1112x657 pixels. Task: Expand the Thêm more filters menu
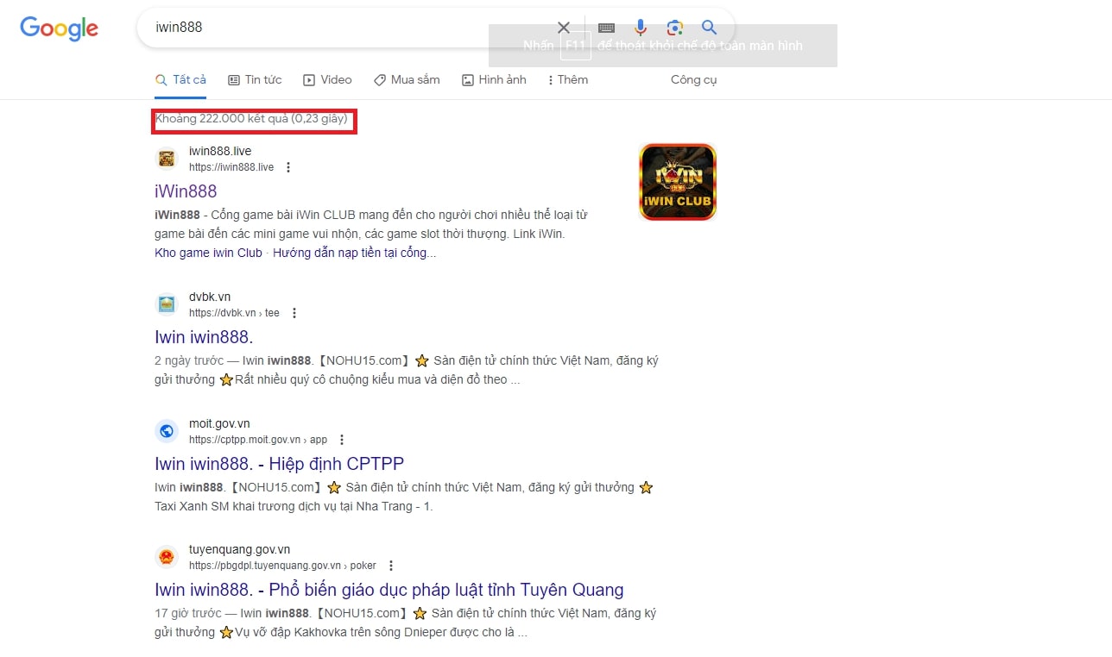click(567, 80)
